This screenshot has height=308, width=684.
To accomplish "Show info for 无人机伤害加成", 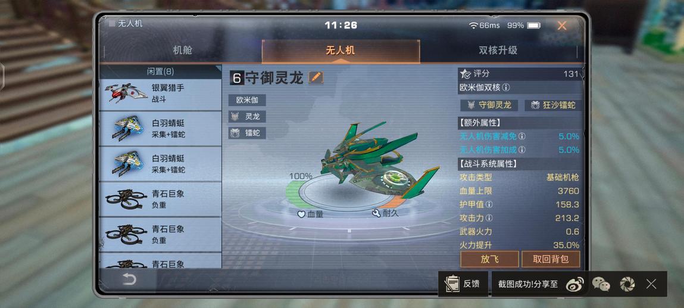I will 521,150.
